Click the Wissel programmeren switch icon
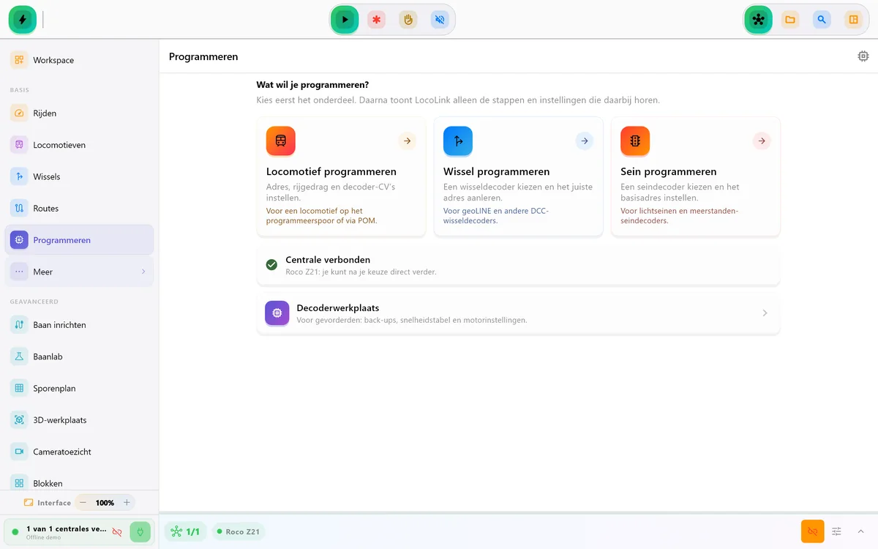Viewport: 878px width, 549px height. [x=458, y=141]
